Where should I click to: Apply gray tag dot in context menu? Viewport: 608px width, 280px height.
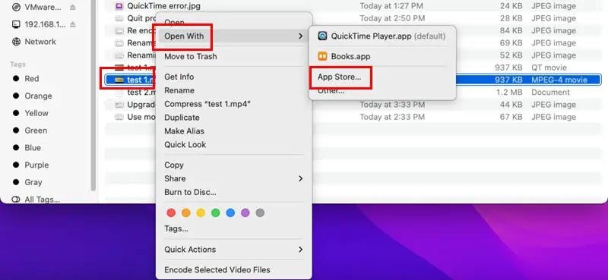(x=260, y=212)
